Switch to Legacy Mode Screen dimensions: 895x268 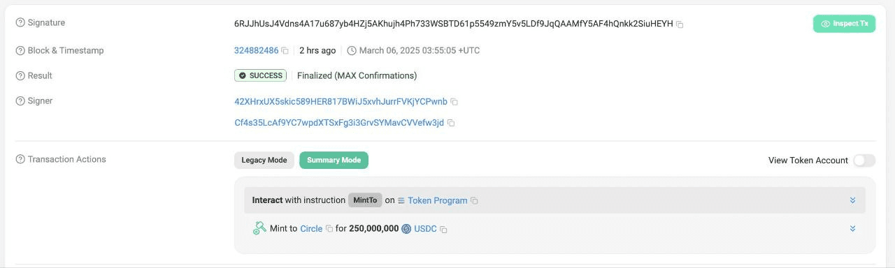coord(264,161)
